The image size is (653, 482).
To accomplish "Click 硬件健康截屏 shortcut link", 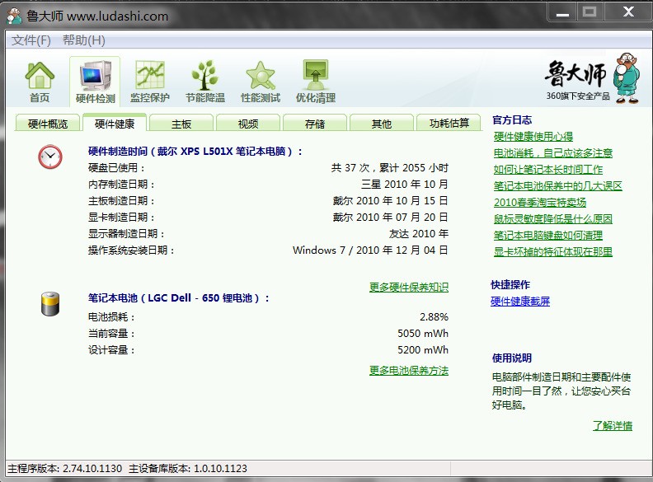I will coord(520,302).
